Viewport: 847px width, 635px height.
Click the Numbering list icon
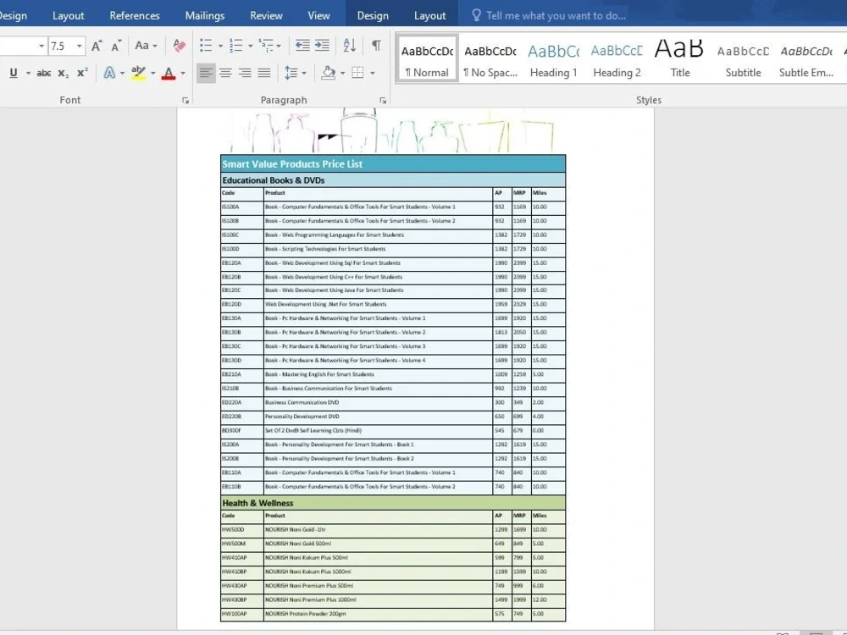point(236,46)
